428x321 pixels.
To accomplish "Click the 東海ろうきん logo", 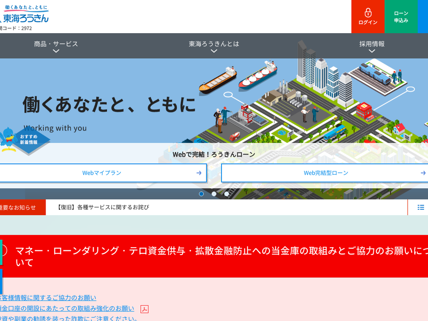I will click(25, 15).
